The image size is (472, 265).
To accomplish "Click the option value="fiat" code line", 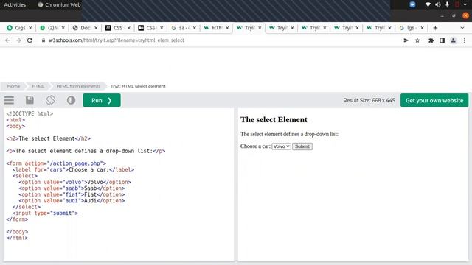I will (x=72, y=194).
